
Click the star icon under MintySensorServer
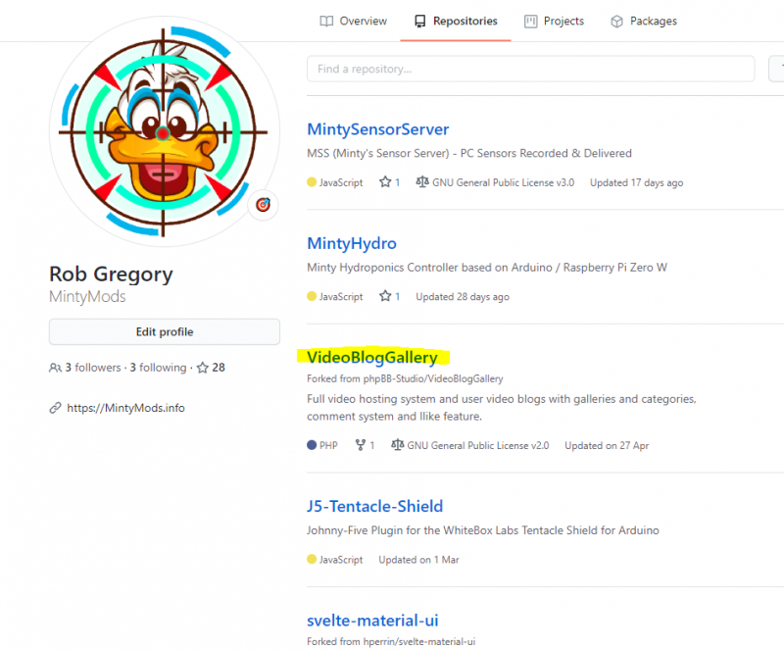[385, 182]
